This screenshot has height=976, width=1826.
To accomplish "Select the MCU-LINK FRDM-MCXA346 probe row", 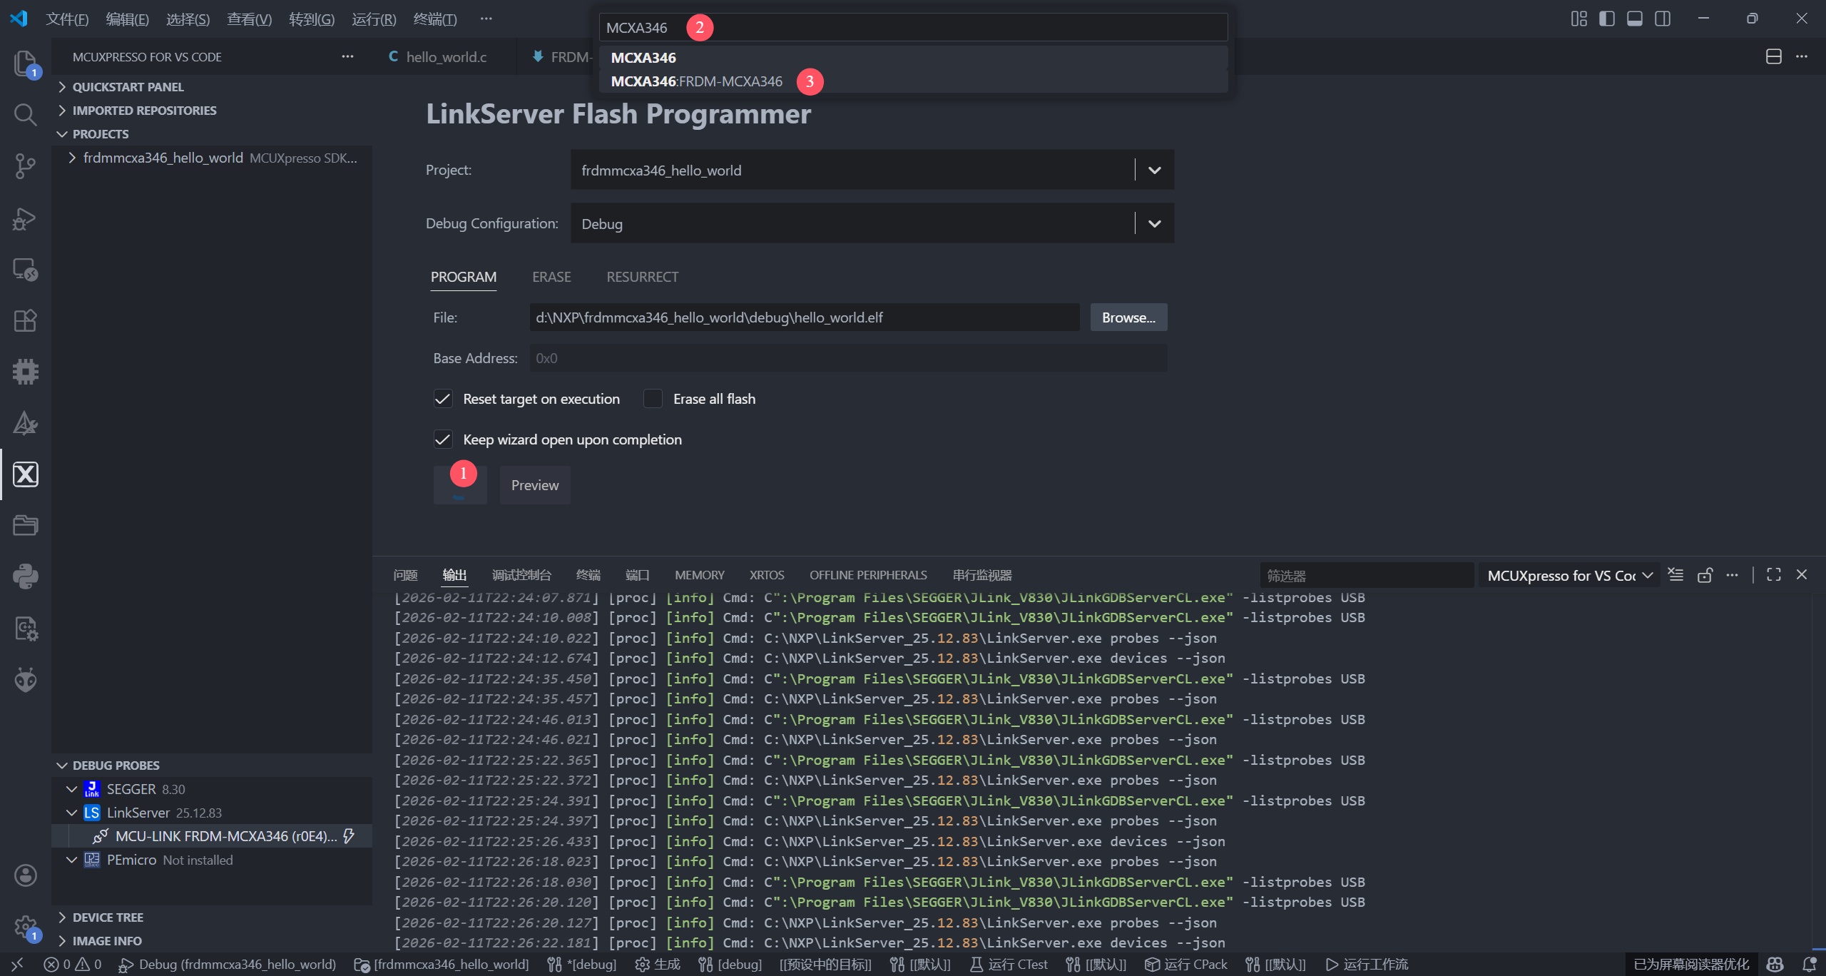I will (x=213, y=836).
